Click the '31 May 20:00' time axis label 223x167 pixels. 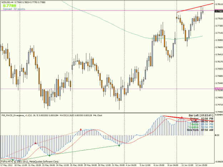tap(118, 165)
